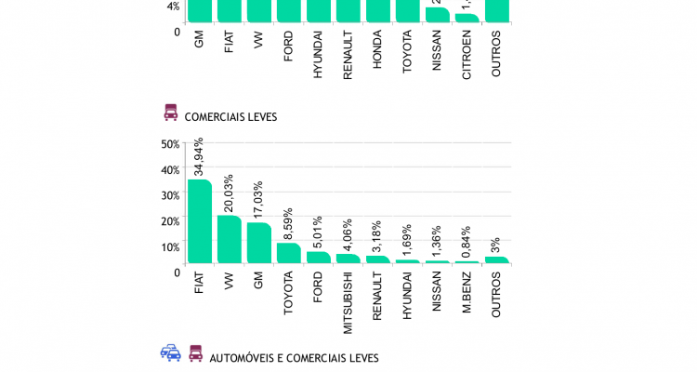697x372 pixels.
Task: Click the OUTROS bar in the top chart
Action: [496, 10]
